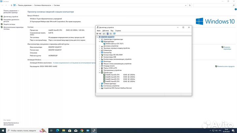Click Изменить параметры link on the right
The image size is (237, 133).
(x=227, y=48)
